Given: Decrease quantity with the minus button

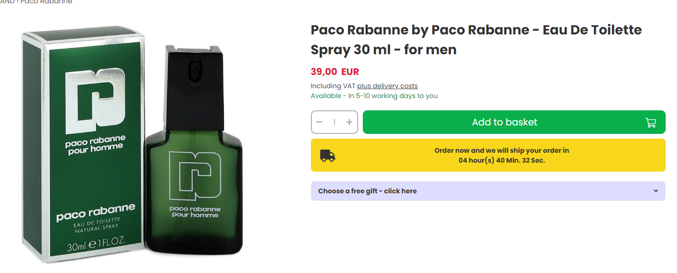Looking at the screenshot, I should 319,122.
